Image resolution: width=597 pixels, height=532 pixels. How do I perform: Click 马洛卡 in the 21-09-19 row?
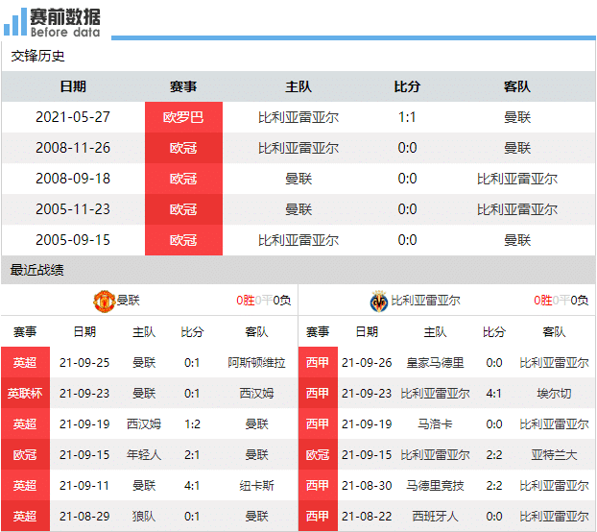point(435,423)
